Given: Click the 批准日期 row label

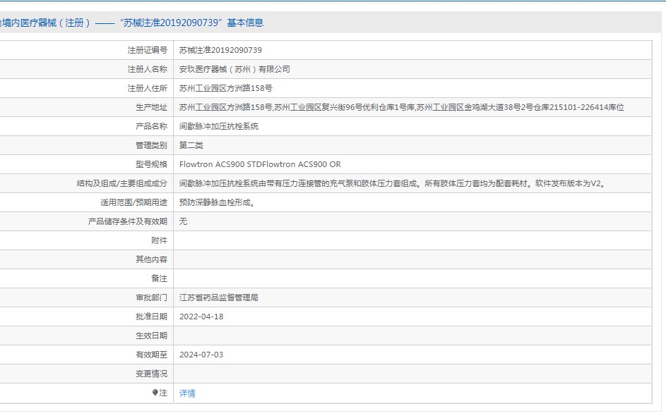Looking at the screenshot, I should (151, 316).
